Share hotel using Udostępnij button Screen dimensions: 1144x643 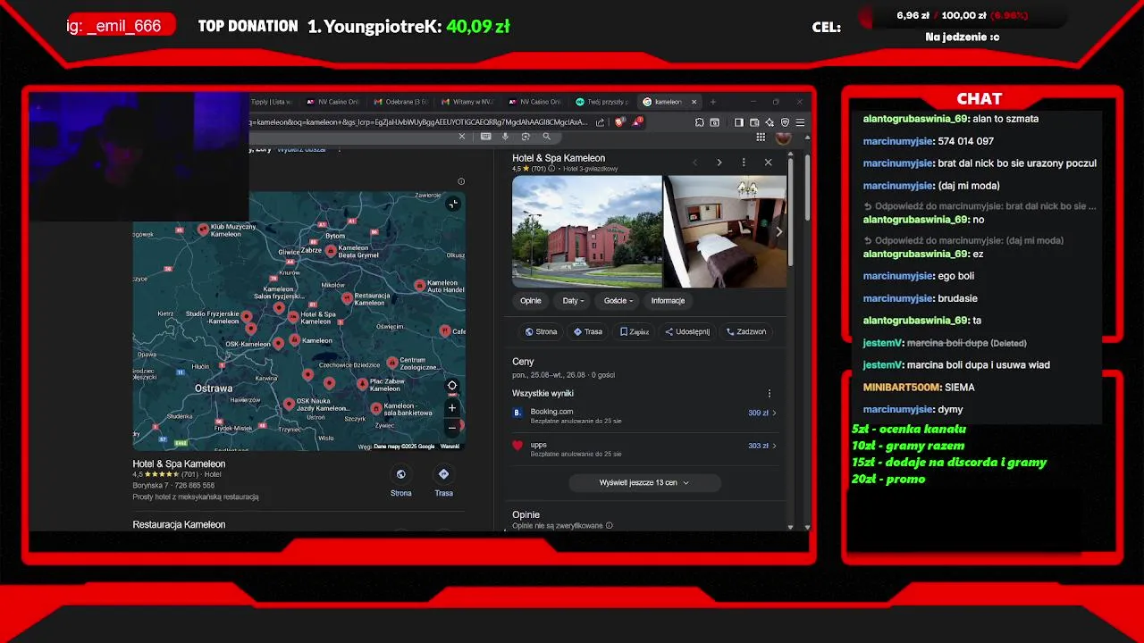pyautogui.click(x=686, y=331)
